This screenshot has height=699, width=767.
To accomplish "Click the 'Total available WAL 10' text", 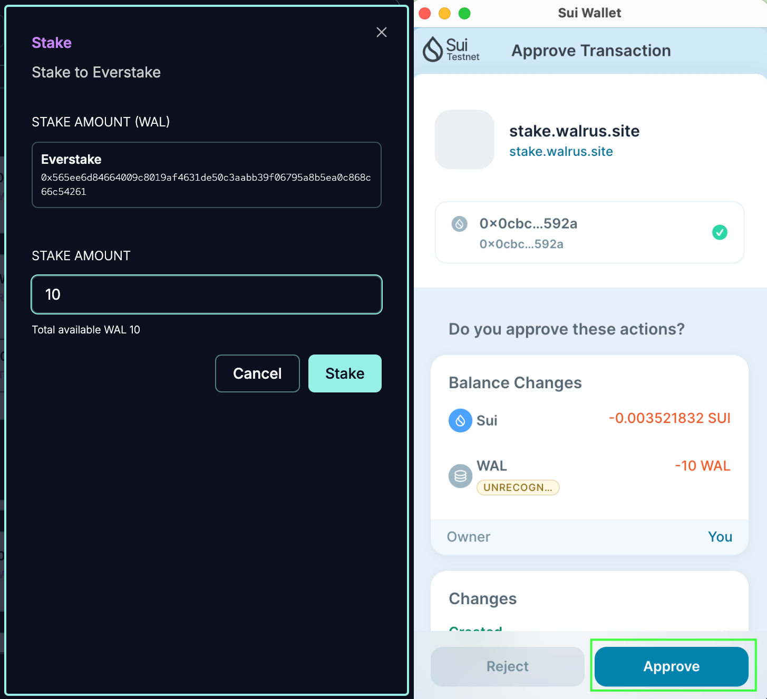I will pos(86,330).
